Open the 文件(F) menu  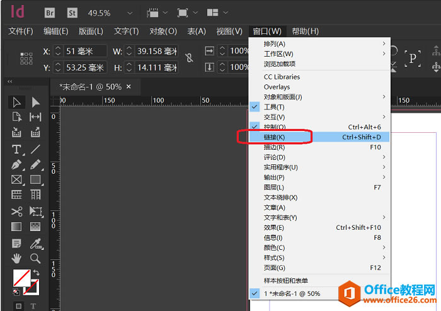tap(21, 31)
